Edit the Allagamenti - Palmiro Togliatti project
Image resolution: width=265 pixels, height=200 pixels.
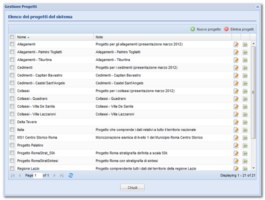pos(236,52)
